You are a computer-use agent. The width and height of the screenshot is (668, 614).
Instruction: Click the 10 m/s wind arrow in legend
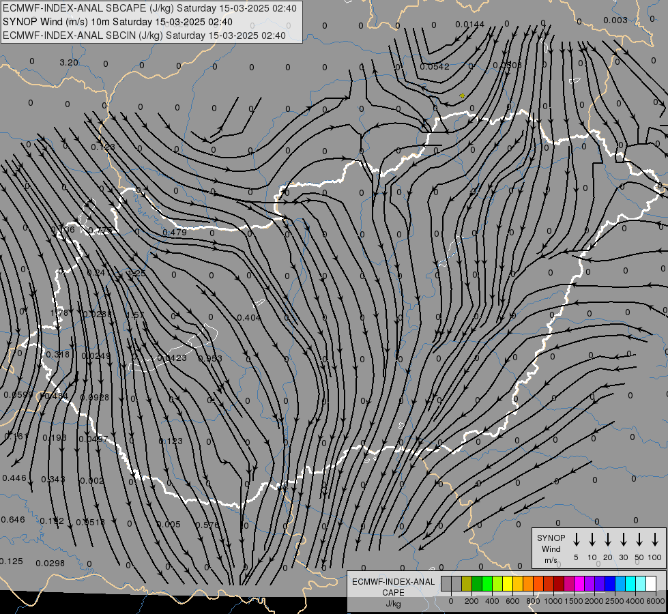(x=592, y=540)
